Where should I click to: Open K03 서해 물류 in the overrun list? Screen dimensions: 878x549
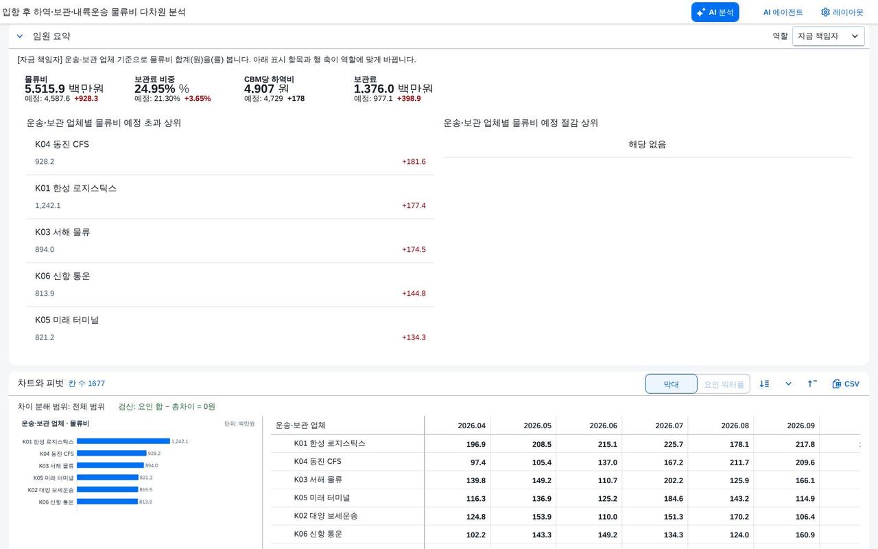[x=230, y=241]
